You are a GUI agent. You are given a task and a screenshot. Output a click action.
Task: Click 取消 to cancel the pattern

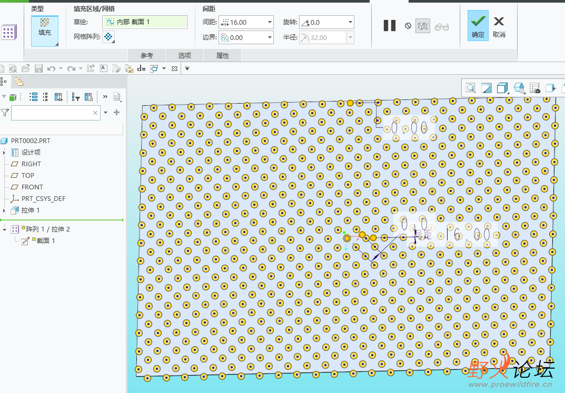coord(499,26)
